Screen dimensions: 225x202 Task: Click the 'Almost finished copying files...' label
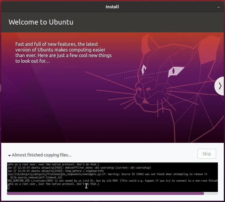42,155
